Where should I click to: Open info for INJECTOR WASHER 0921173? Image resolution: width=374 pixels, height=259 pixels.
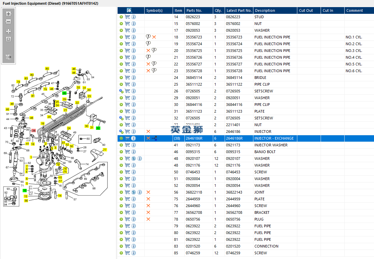pyautogui.click(x=133, y=145)
